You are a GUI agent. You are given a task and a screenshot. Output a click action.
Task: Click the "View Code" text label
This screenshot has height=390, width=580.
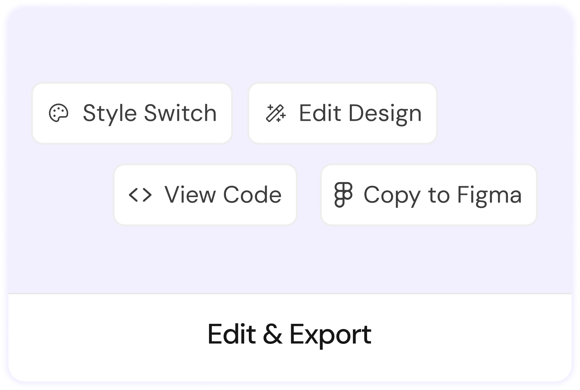coord(223,195)
